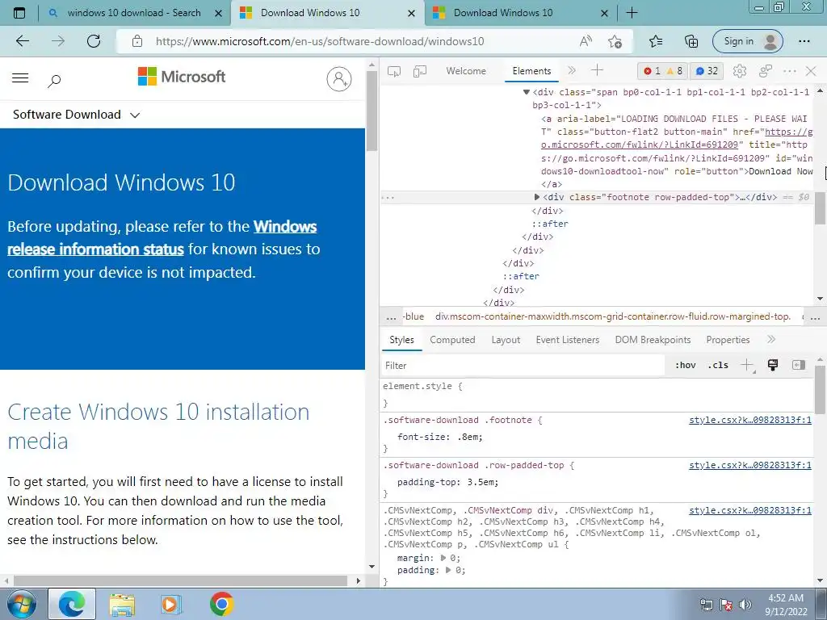Select the div.mscom-container-maxwidth breadcrumb

point(613,316)
